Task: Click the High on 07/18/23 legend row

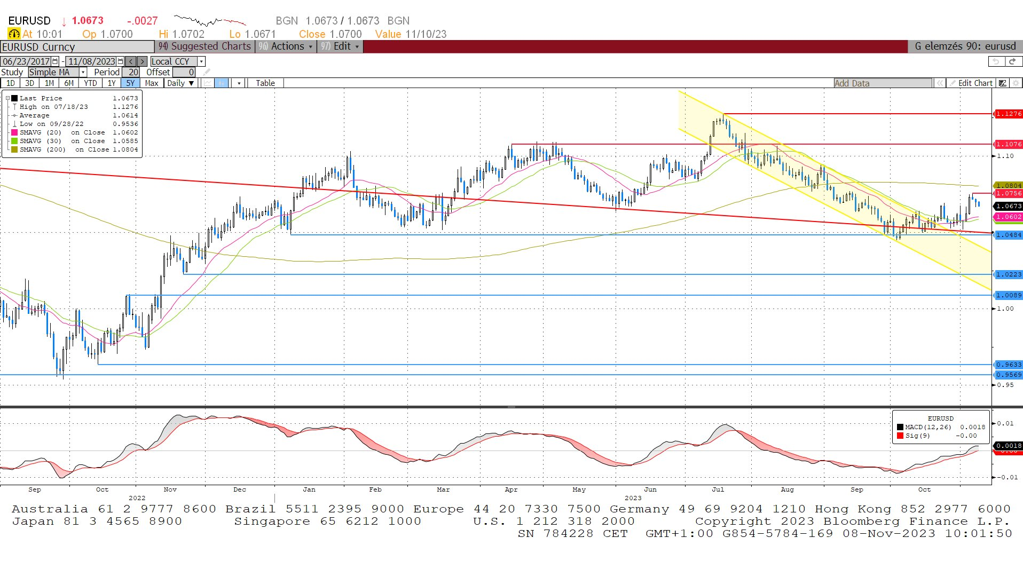Action: (75, 107)
